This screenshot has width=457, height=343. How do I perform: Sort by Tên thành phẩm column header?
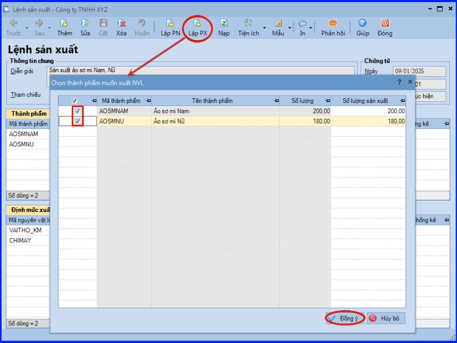pos(215,101)
